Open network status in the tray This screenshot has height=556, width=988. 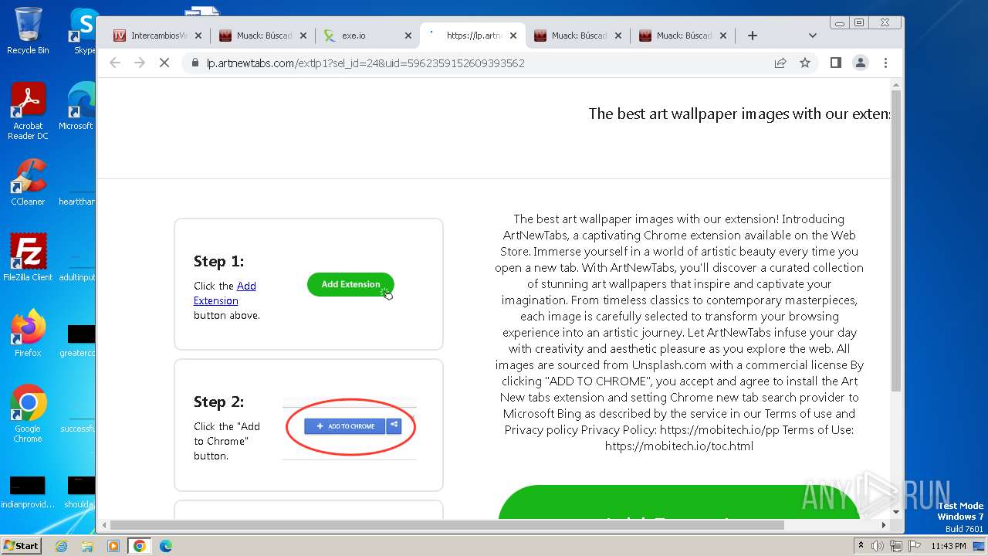tap(895, 546)
